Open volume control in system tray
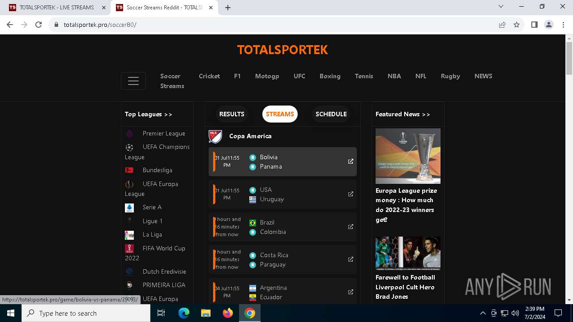The height and width of the screenshot is (322, 573). coord(515,313)
